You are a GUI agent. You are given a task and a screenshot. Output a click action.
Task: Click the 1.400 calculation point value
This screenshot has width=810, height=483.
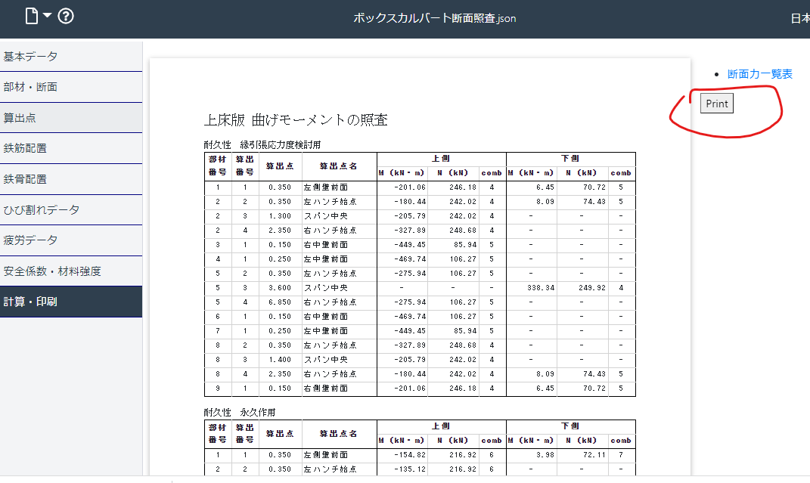[x=280, y=360]
